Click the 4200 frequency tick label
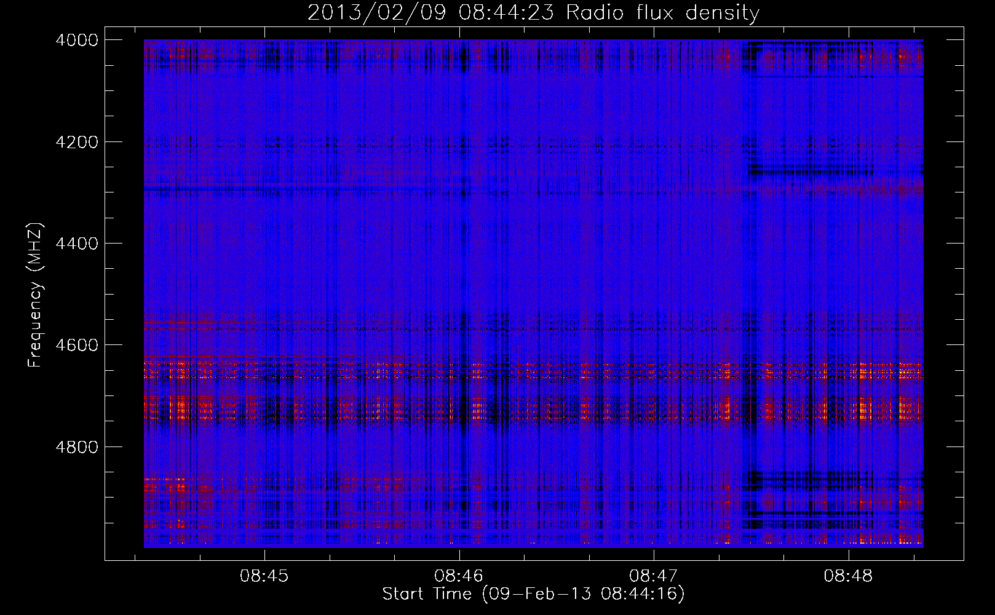Screen dimensions: 995x615 click(77, 142)
